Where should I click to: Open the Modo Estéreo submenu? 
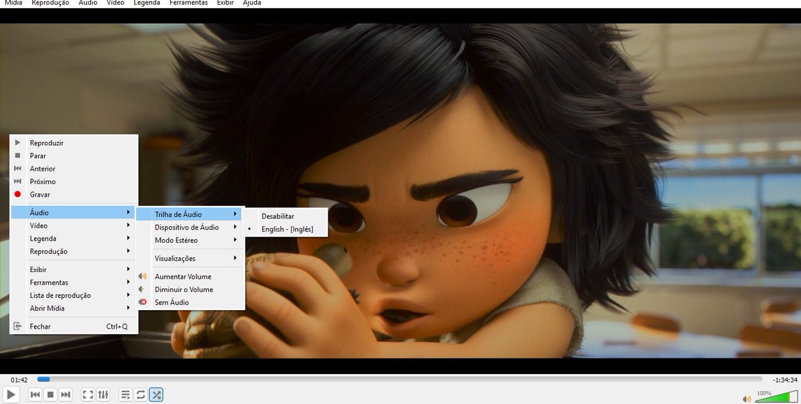point(190,240)
